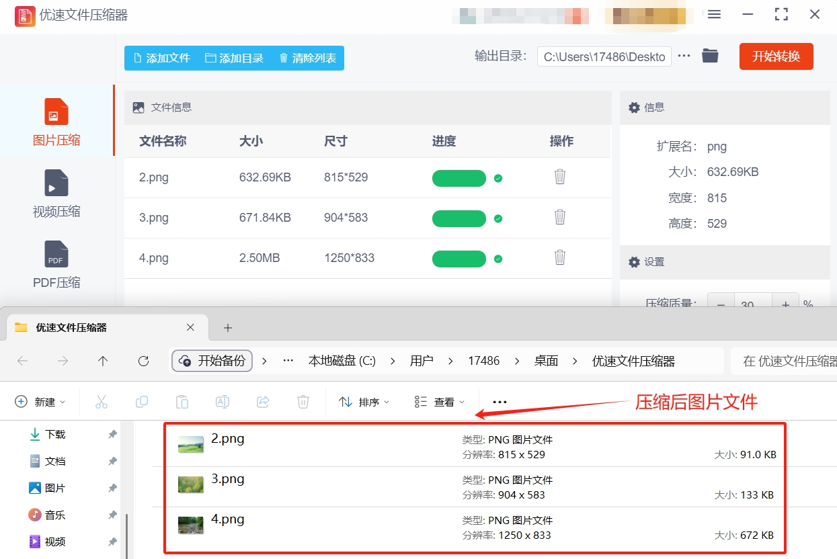Open the 新建 dropdown in Explorer
This screenshot has height=559, width=837.
coord(40,402)
